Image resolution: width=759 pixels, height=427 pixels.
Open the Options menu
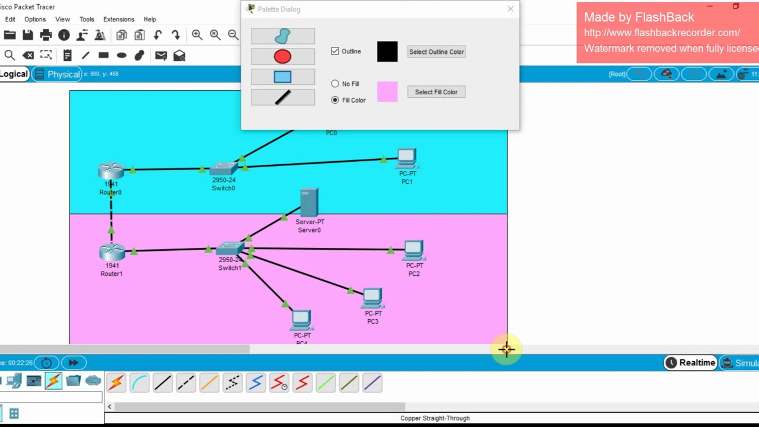35,19
